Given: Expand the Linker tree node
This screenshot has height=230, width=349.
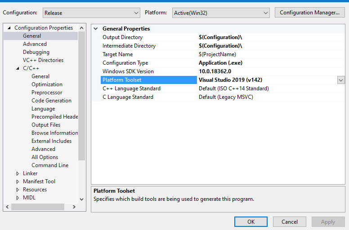Looking at the screenshot, I should 18,173.
